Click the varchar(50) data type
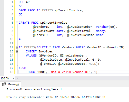The height and width of the screenshot is (102, 129). (x=106, y=27)
